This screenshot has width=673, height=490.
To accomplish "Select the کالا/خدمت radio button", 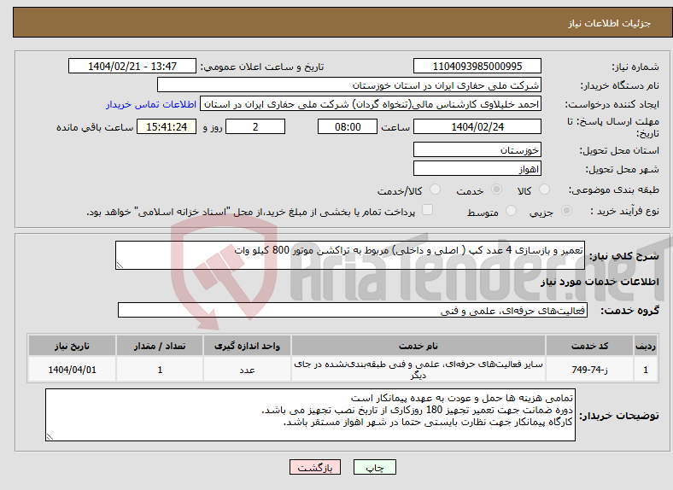I will (435, 190).
